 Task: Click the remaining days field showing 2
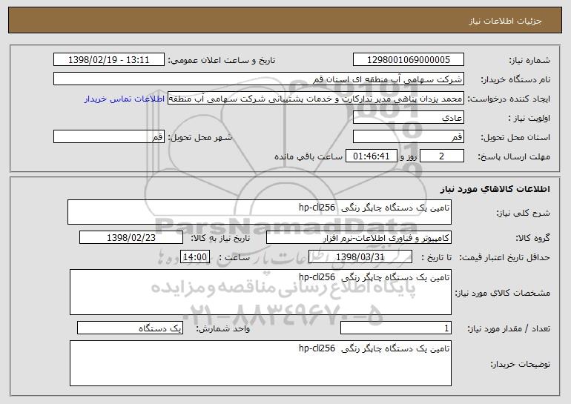(x=442, y=156)
